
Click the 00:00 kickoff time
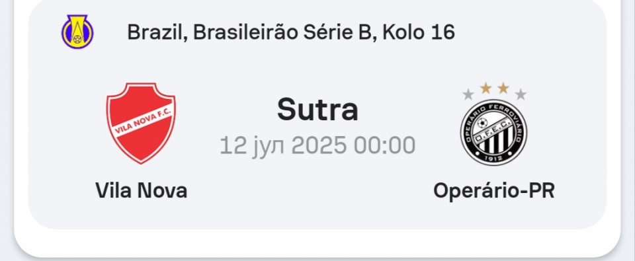pyautogui.click(x=385, y=145)
